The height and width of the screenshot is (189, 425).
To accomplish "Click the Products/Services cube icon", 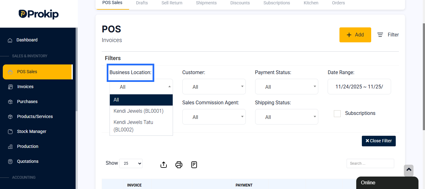I will [x=10, y=117].
